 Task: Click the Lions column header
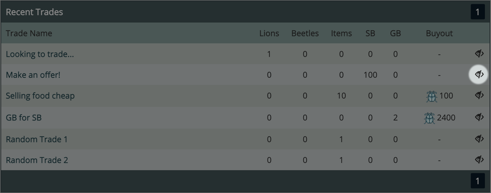[x=269, y=33]
